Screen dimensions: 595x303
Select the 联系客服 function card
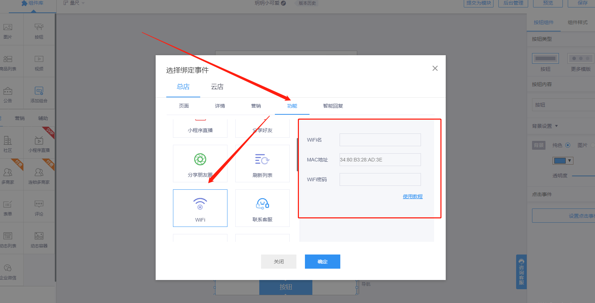262,208
